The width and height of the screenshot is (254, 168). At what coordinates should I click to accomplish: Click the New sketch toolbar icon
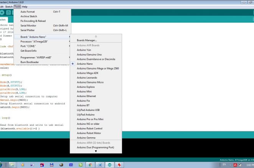tap(8, 13)
